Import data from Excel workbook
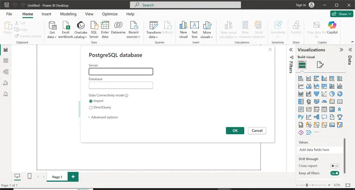 66,30
